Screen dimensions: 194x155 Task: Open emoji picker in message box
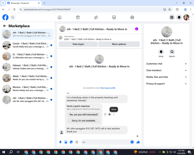tap(132, 142)
